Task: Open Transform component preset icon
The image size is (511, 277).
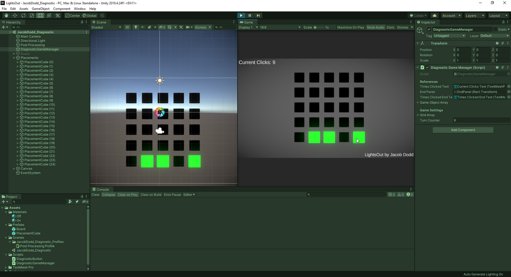Action: click(503, 43)
